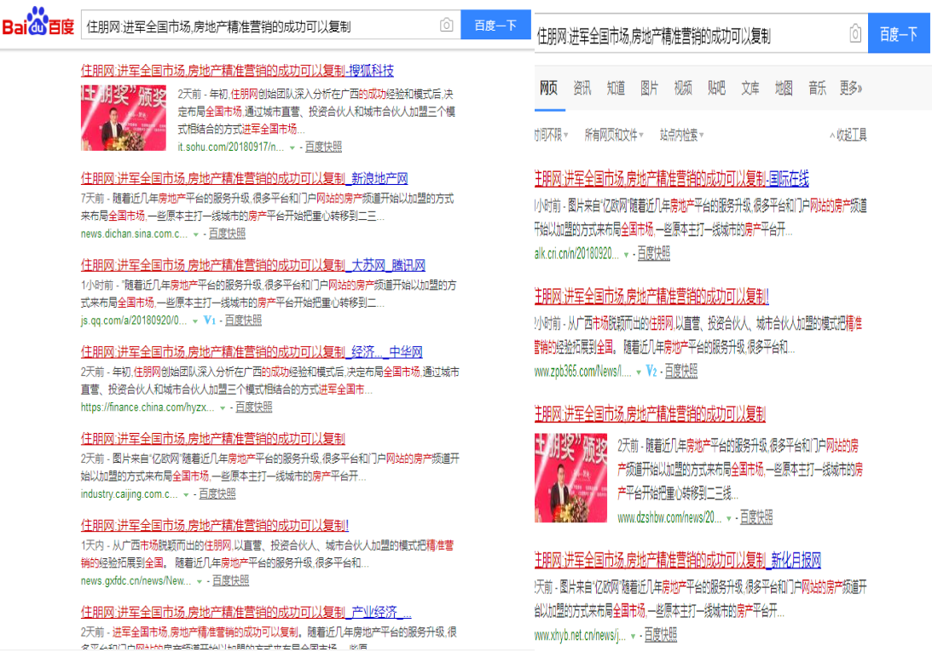Switch to the 资讯 tab
The height and width of the screenshot is (652, 932).
coord(582,88)
